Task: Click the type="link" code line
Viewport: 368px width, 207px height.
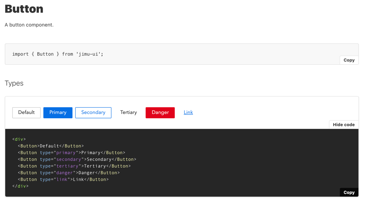Action: pos(63,179)
